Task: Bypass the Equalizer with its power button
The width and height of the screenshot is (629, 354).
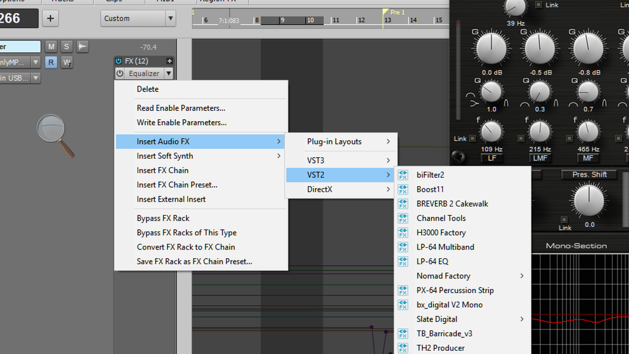Action: [120, 74]
